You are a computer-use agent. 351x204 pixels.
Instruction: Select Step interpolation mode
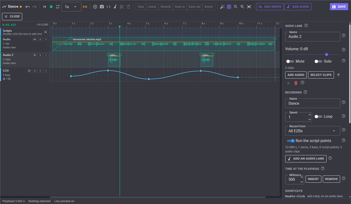(x=141, y=7)
